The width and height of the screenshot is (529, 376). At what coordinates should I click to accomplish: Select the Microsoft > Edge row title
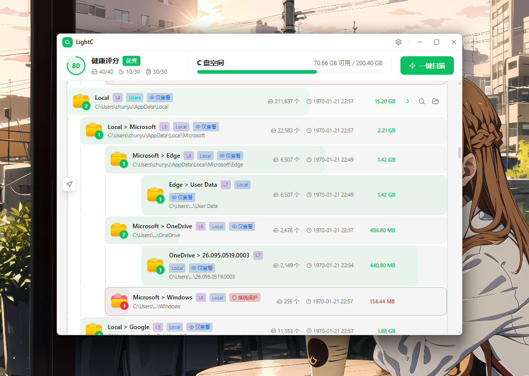156,156
